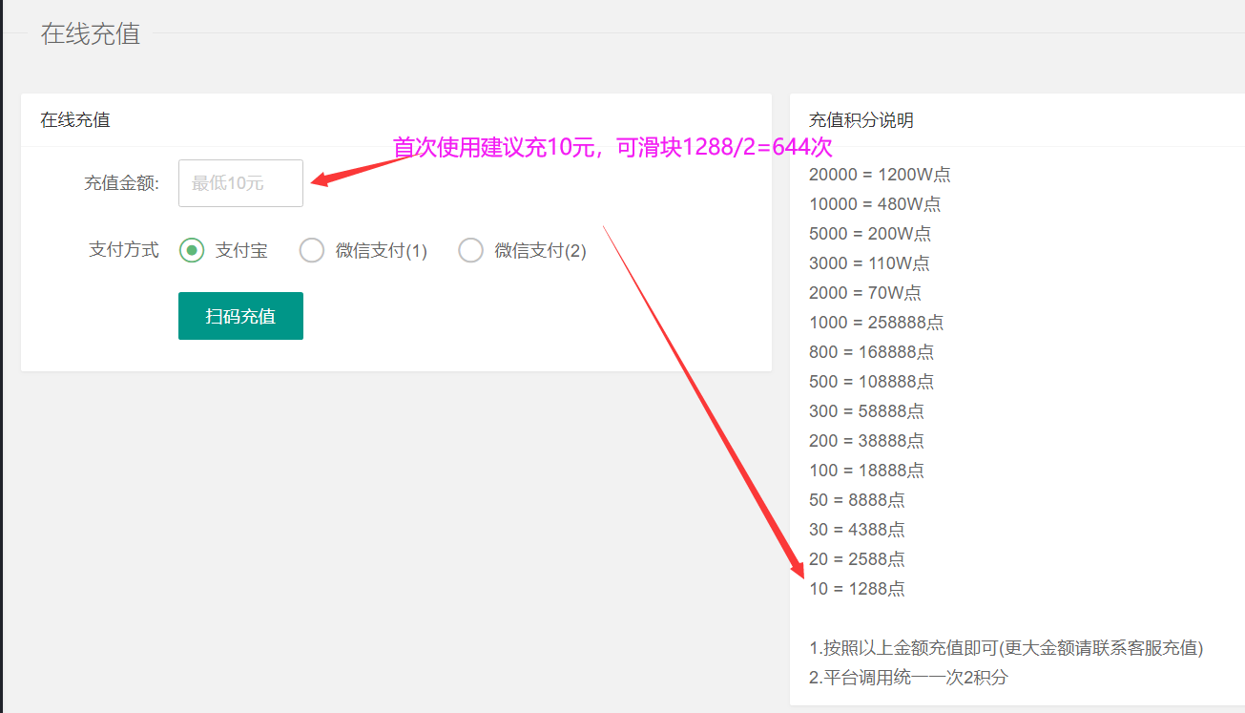Click the 10000 = 480W点 entry
This screenshot has width=1245, height=713.
point(874,204)
